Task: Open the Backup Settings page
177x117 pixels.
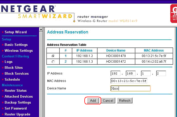Action: tap(18, 102)
